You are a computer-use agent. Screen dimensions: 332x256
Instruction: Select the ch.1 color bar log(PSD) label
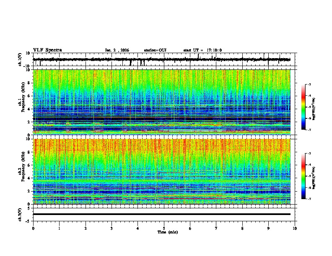pos(314,109)
